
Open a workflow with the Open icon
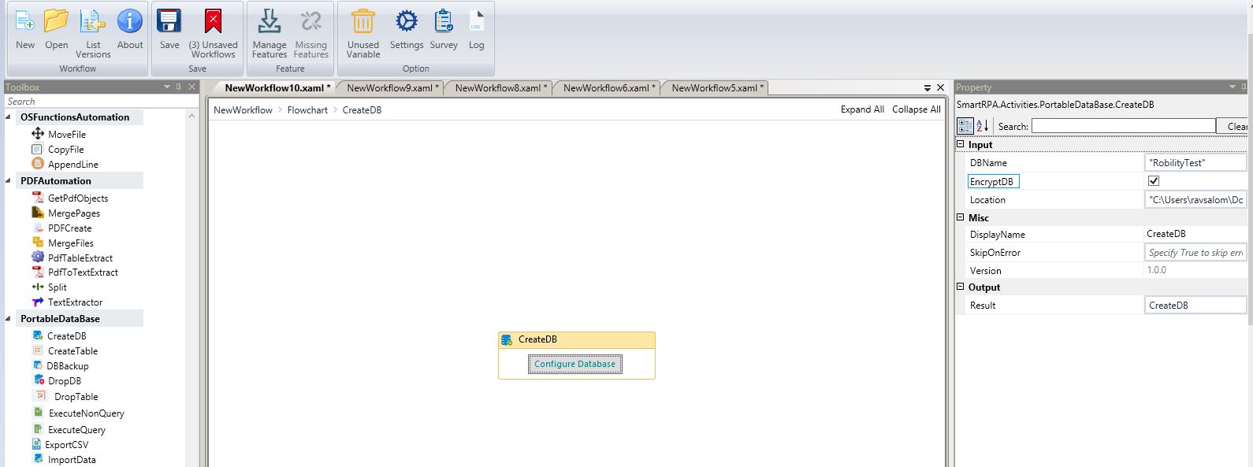pyautogui.click(x=56, y=21)
